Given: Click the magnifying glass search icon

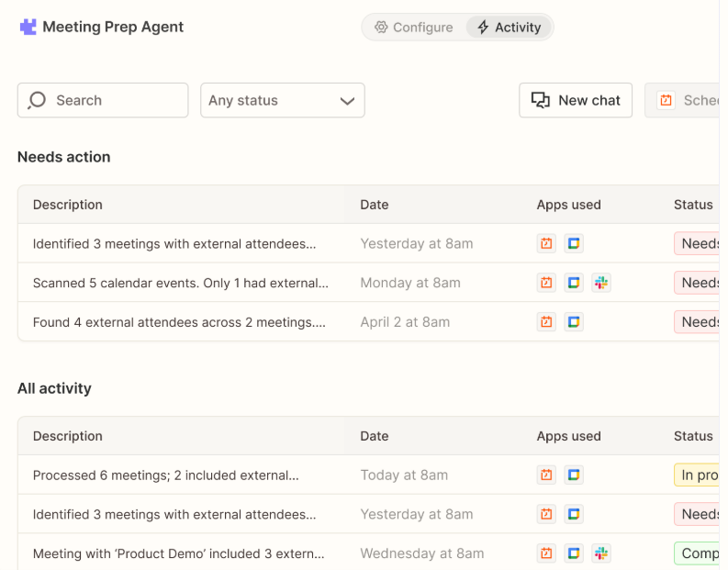Looking at the screenshot, I should 38,100.
